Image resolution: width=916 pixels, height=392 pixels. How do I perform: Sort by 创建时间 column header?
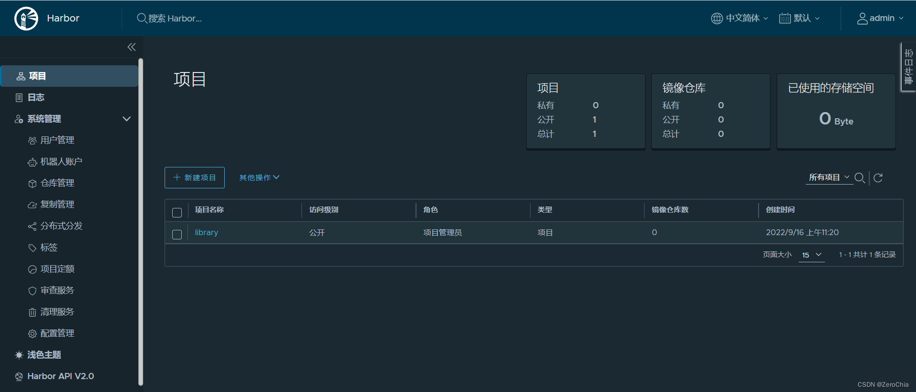pyautogui.click(x=780, y=210)
